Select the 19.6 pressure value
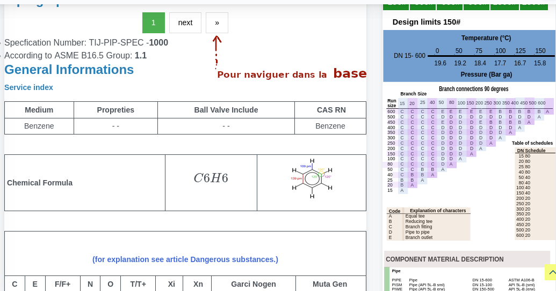 (440, 63)
